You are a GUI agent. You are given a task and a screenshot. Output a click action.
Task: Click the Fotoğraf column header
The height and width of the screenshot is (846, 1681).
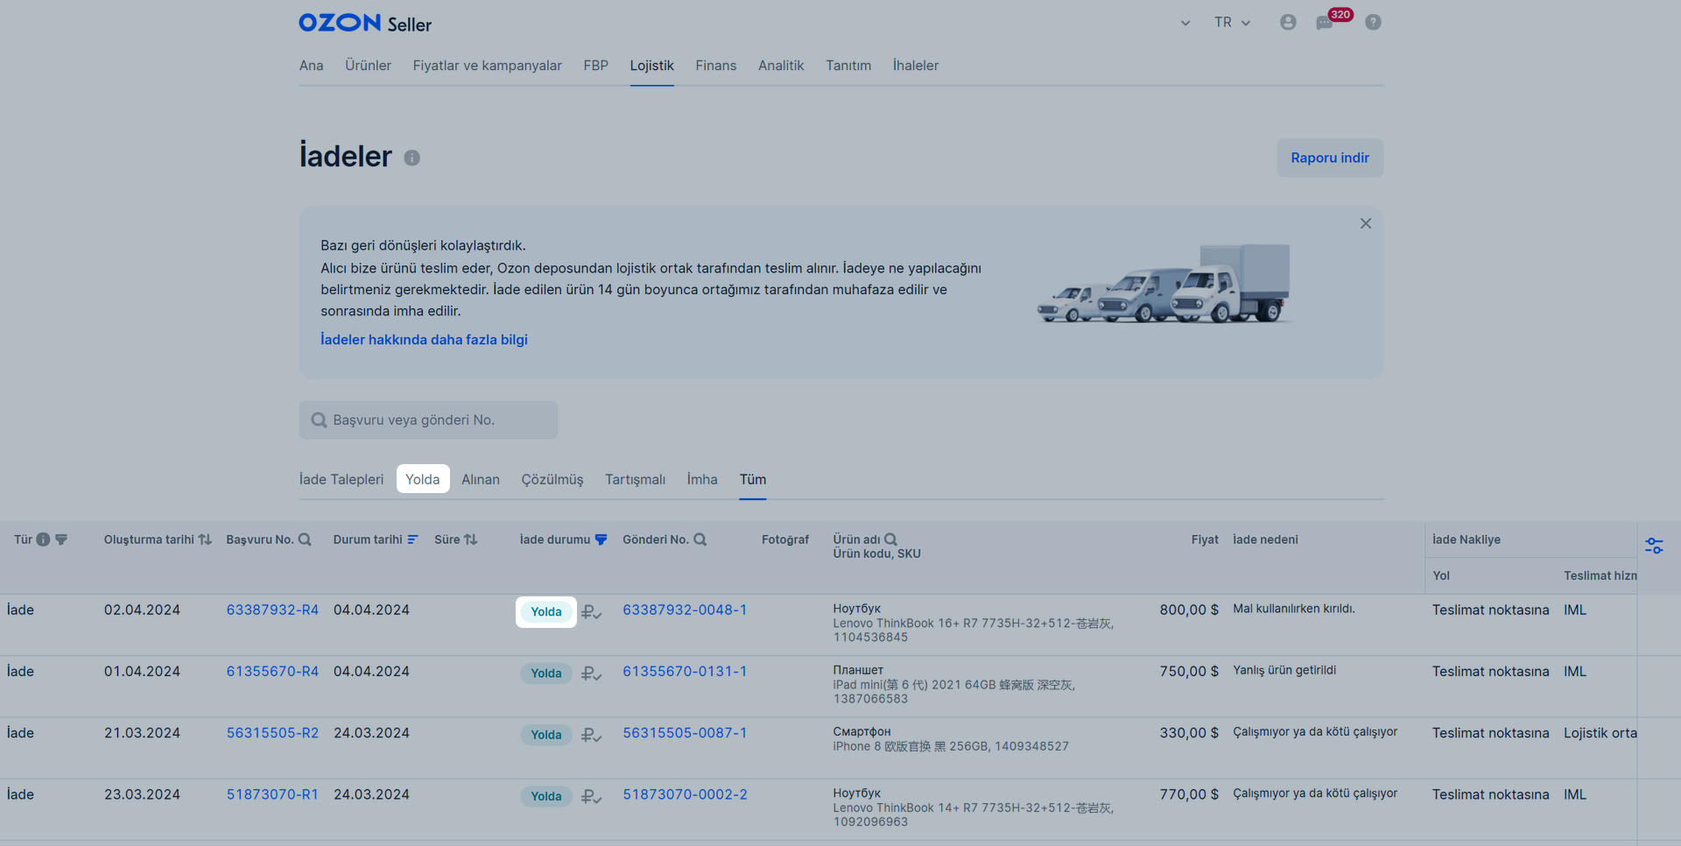785,539
